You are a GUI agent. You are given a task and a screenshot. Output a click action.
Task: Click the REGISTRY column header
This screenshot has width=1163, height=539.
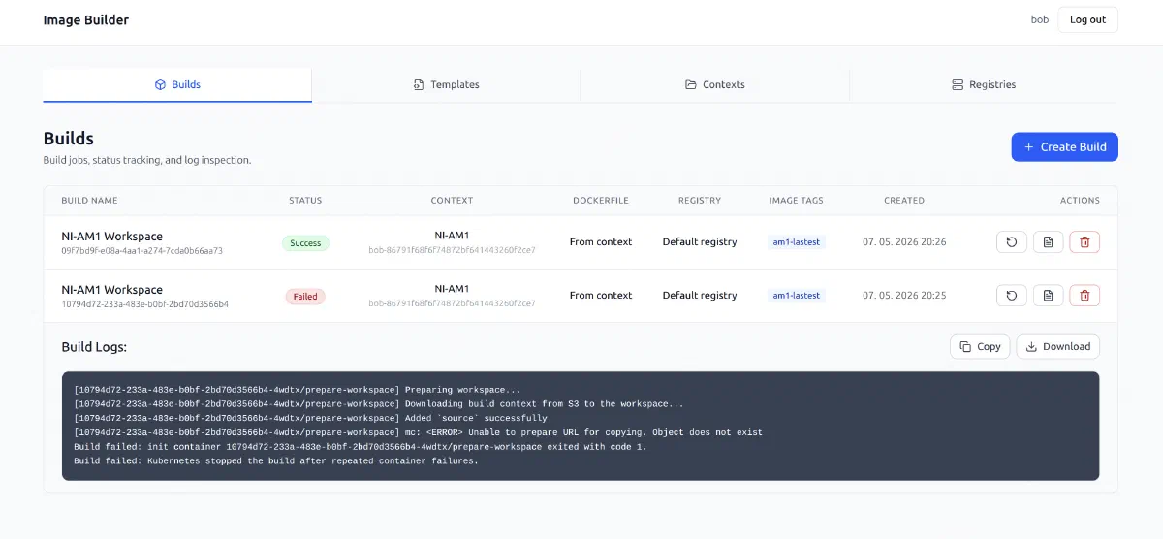700,201
